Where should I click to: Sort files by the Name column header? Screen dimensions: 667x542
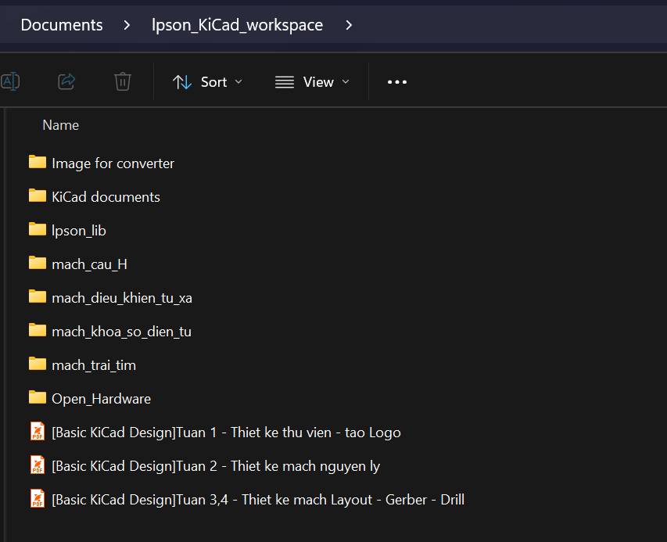(61, 125)
